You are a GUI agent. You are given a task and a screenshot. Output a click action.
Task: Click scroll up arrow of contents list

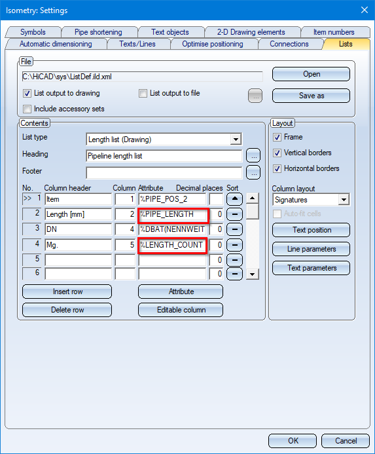click(x=253, y=199)
